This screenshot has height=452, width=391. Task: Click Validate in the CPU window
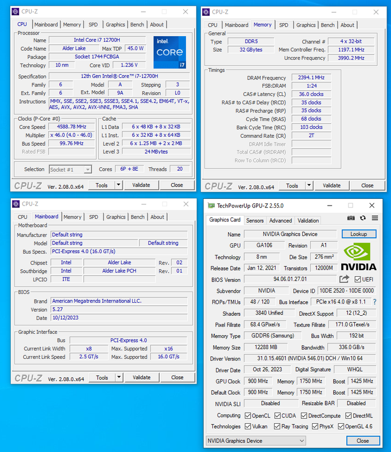point(141,185)
